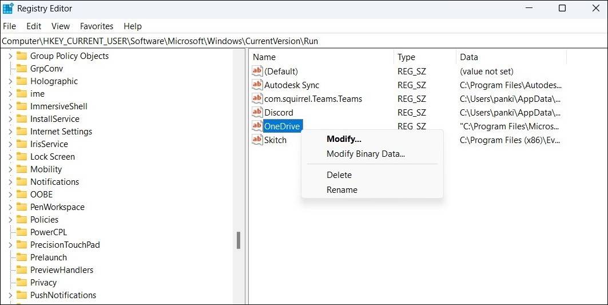Image resolution: width=608 pixels, height=305 pixels.
Task: Click the Lock Screen folder icon
Action: (x=22, y=157)
